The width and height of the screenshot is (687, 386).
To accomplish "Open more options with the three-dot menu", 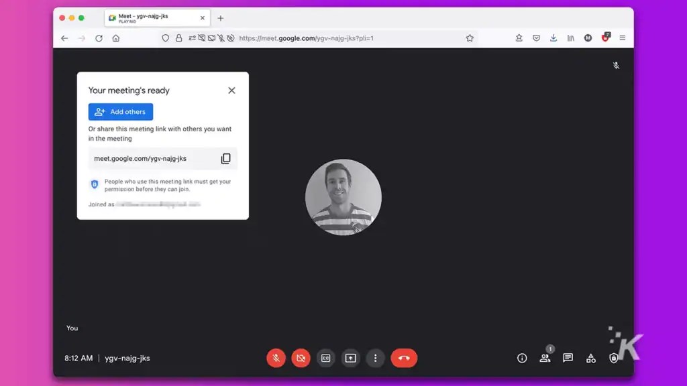I will pos(375,358).
